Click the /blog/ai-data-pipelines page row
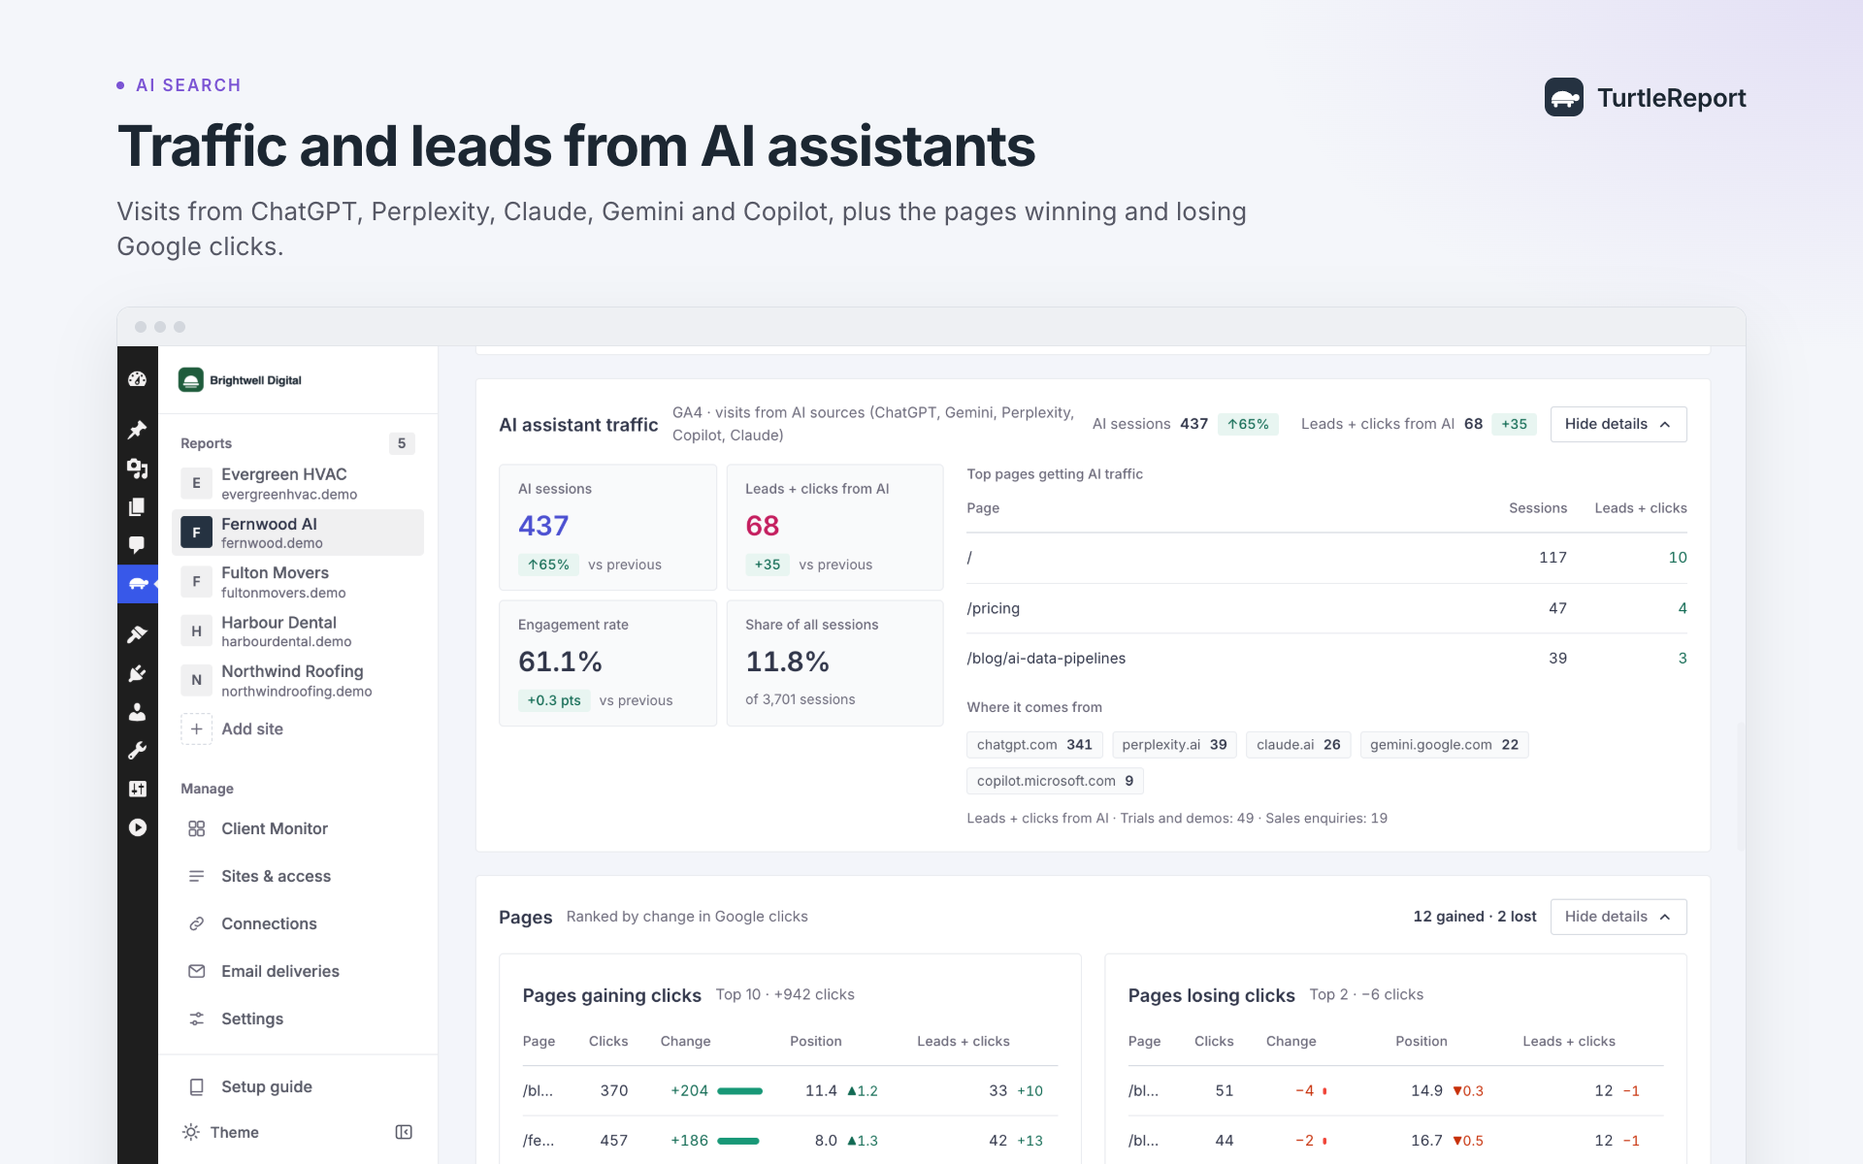 pyautogui.click(x=1326, y=658)
